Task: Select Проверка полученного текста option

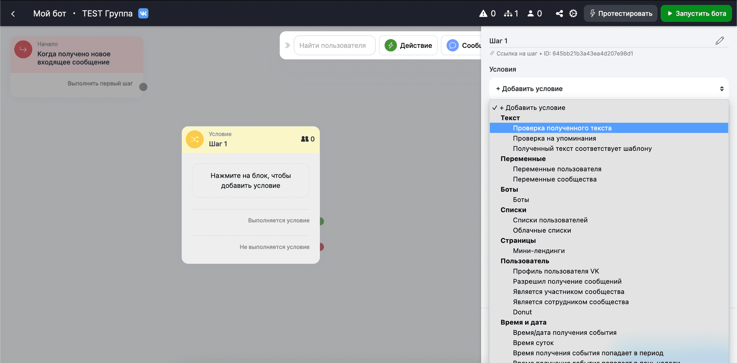Action: click(562, 128)
